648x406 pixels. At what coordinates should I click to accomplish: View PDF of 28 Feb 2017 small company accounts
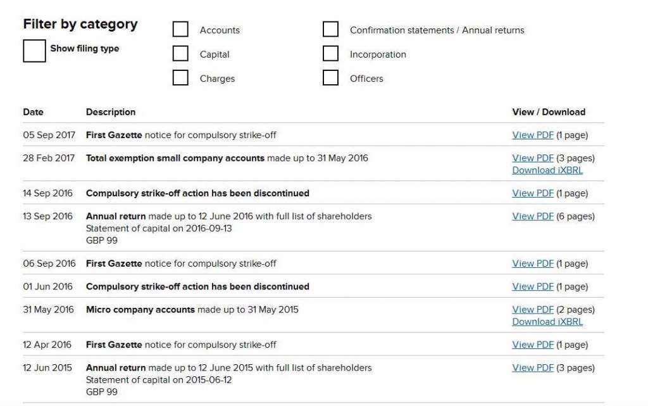tap(533, 158)
